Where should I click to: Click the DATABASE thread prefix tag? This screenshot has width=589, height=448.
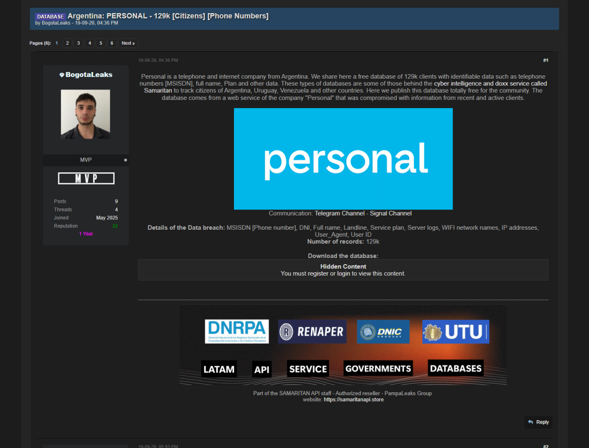(50, 16)
